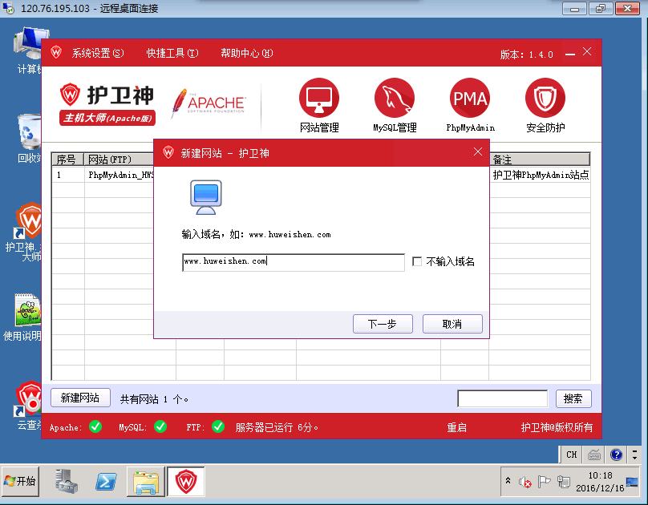Click 重启 restart link in status bar

click(456, 427)
